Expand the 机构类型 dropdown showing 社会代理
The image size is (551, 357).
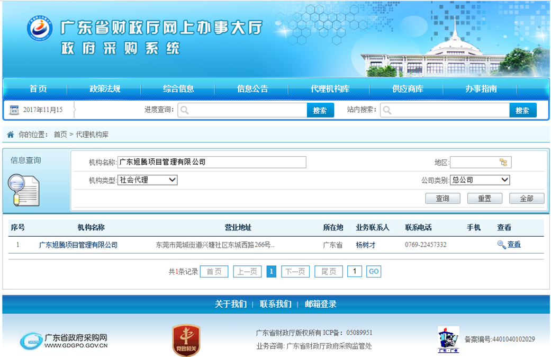[148, 180]
